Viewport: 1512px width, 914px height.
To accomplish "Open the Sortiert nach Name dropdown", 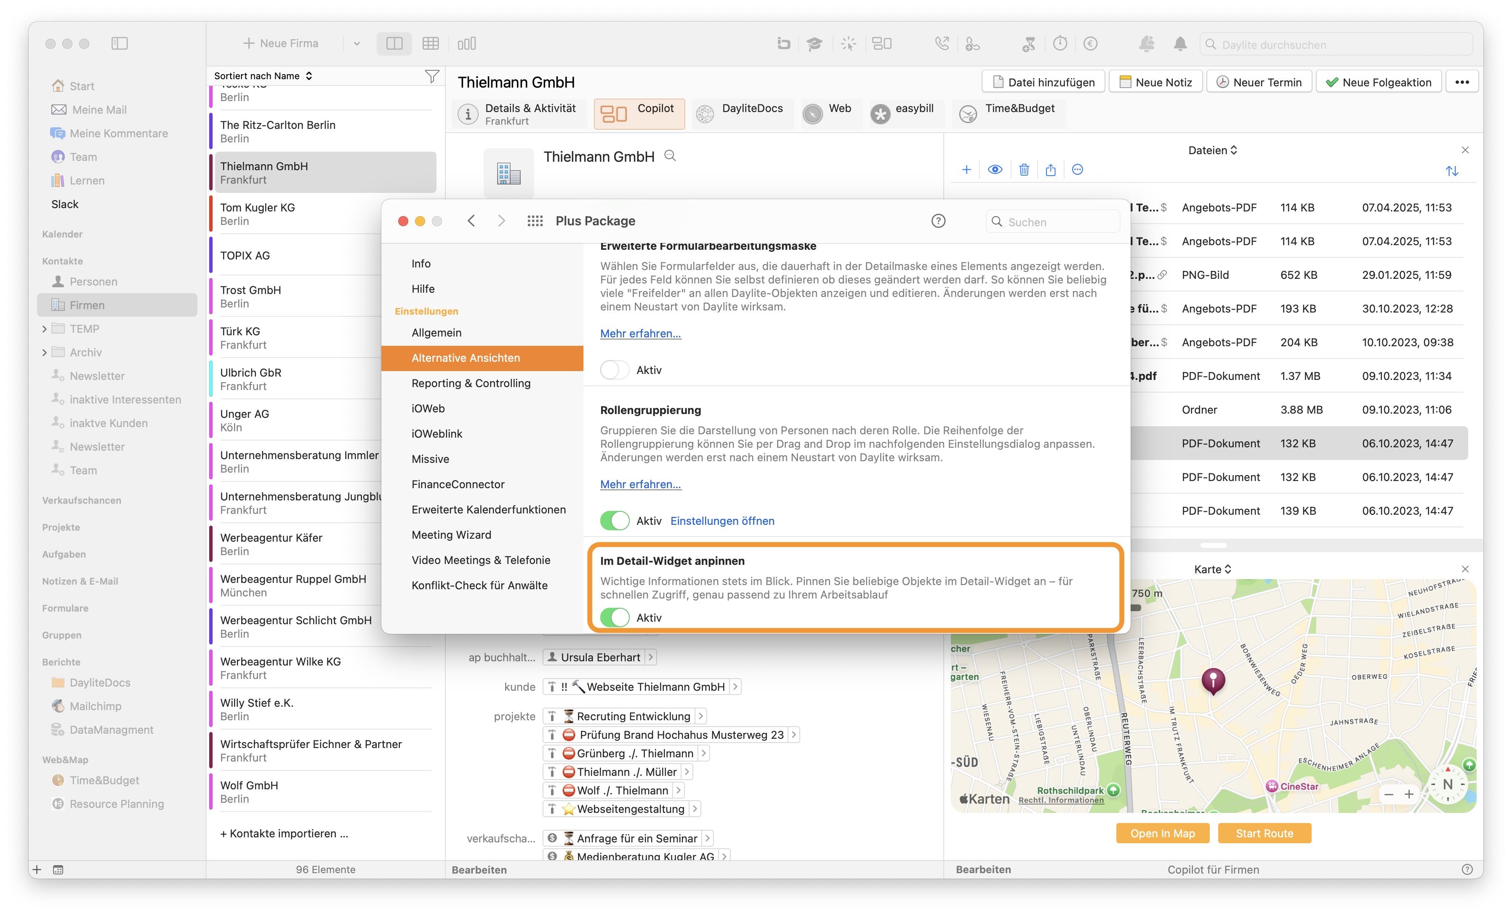I will (263, 76).
